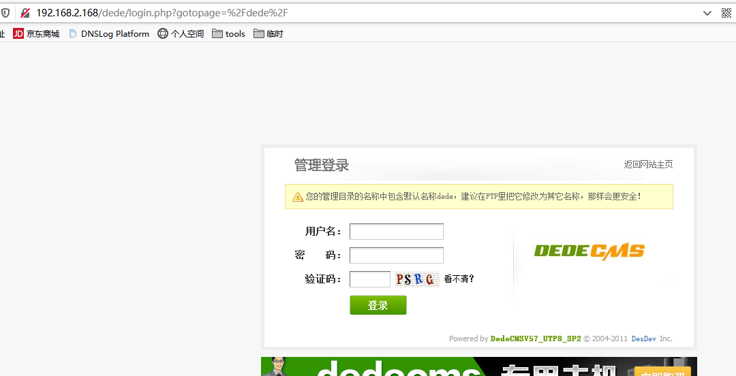Click the QR code icon in address bar

coord(726,13)
